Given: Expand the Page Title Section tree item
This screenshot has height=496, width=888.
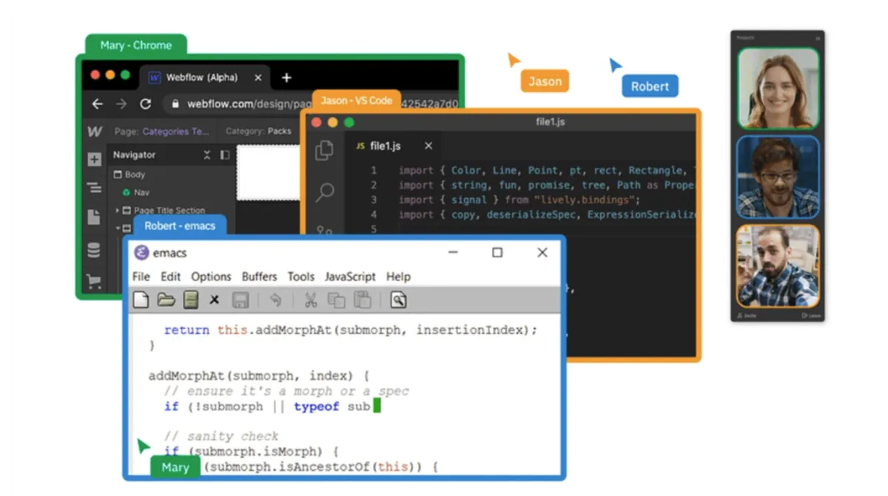Looking at the screenshot, I should pos(117,211).
